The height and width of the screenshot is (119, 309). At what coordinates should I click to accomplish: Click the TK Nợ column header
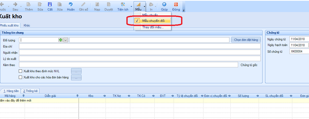click(117, 96)
